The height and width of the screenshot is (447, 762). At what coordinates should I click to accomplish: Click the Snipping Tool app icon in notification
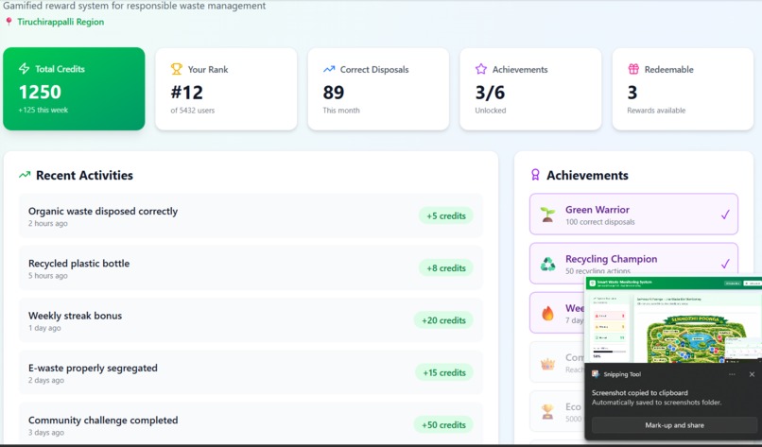pos(596,374)
